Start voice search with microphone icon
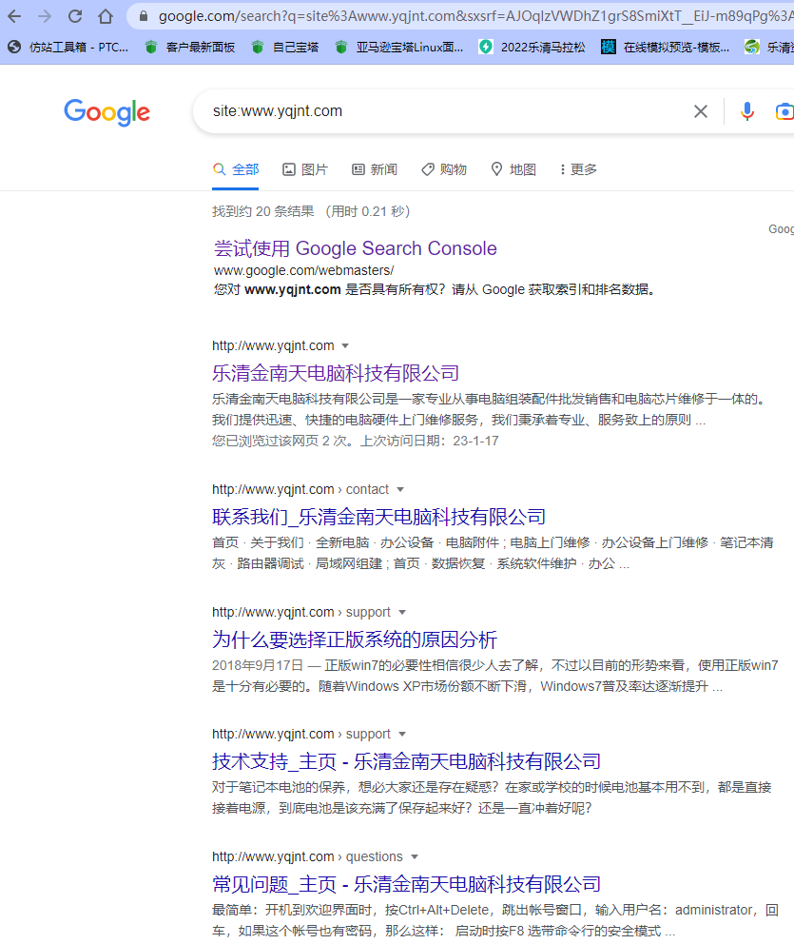The image size is (794, 944). pos(747,111)
